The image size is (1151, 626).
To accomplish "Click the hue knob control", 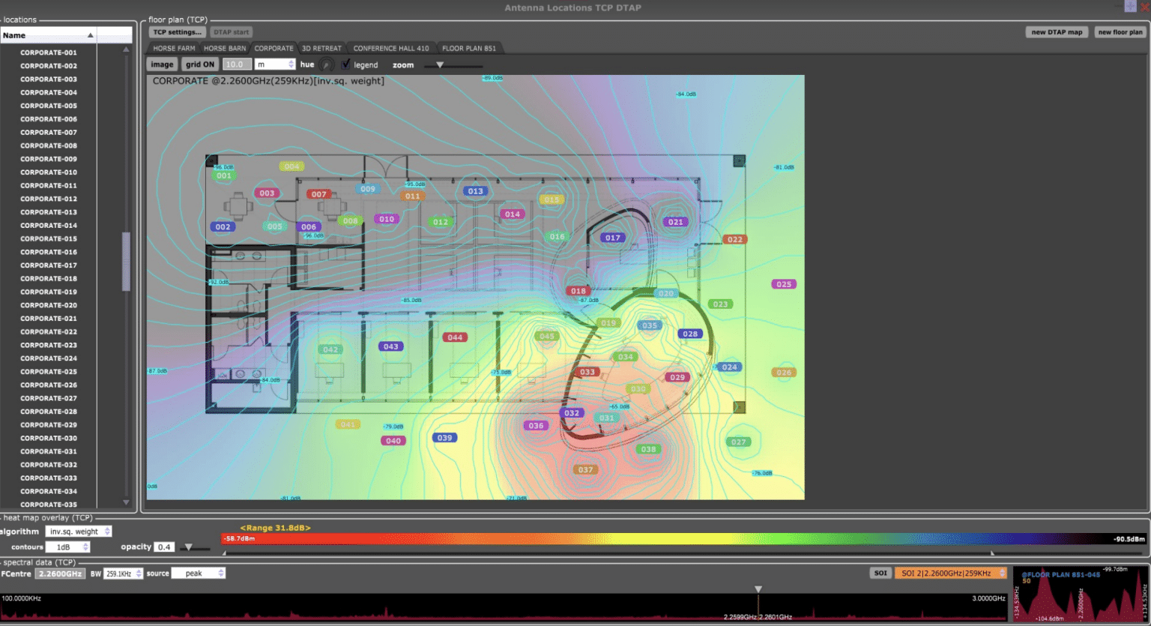I will (326, 64).
